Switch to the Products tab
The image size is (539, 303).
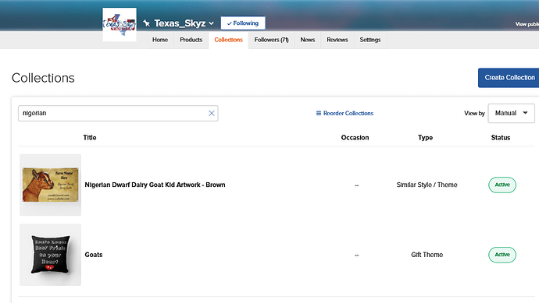click(x=191, y=40)
